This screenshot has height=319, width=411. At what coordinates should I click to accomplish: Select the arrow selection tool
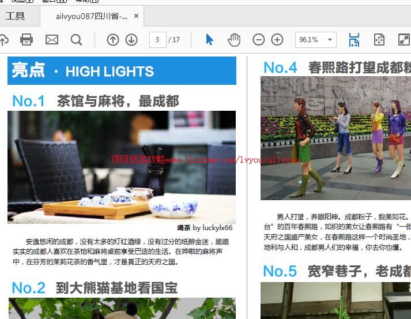point(209,40)
